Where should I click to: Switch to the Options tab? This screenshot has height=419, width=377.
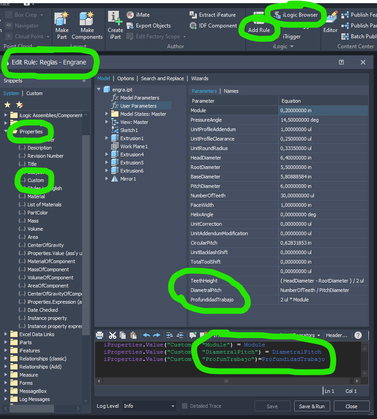126,78
